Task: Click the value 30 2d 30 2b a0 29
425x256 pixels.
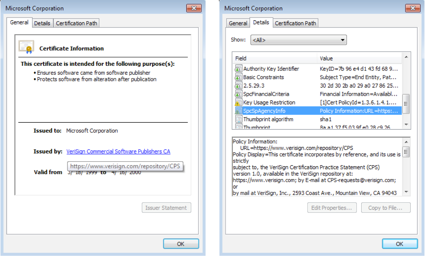Action: (x=359, y=86)
